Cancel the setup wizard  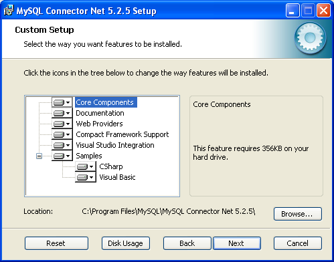(298, 243)
